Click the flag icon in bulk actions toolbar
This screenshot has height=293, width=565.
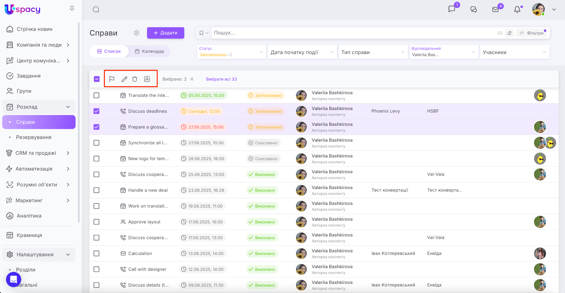(112, 79)
